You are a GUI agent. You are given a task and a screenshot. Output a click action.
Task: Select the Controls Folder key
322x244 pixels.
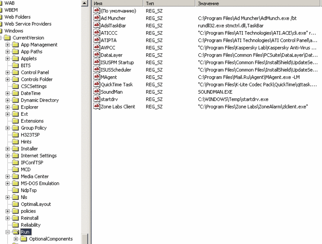click(x=36, y=79)
